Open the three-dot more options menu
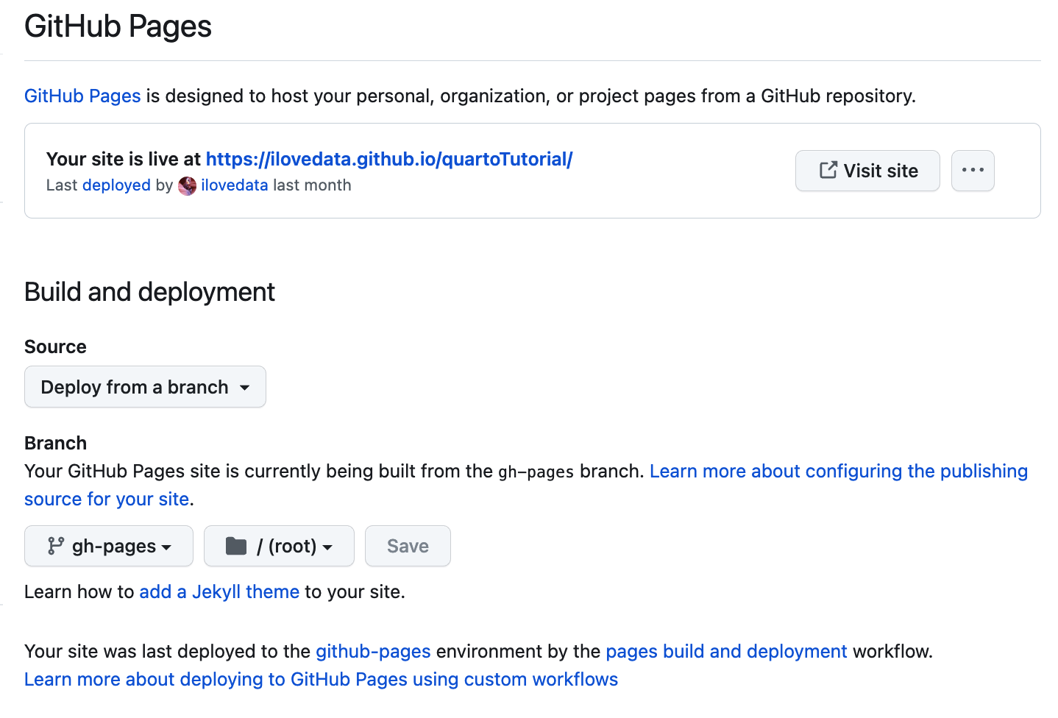Screen dimensions: 1058x718 click(973, 171)
